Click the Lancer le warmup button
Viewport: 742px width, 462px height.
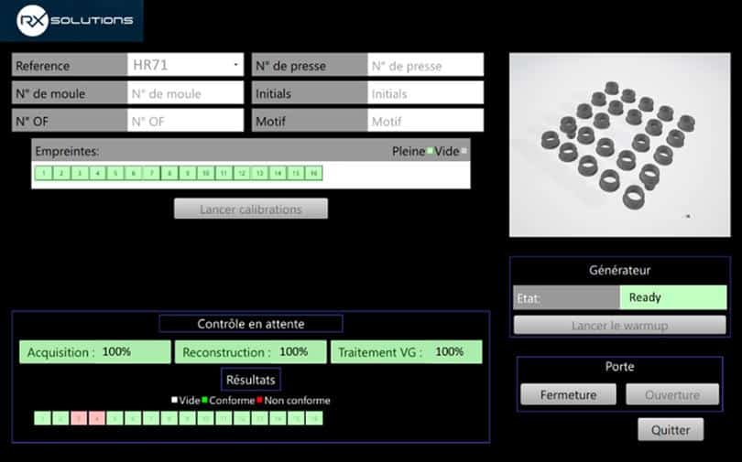coord(620,326)
